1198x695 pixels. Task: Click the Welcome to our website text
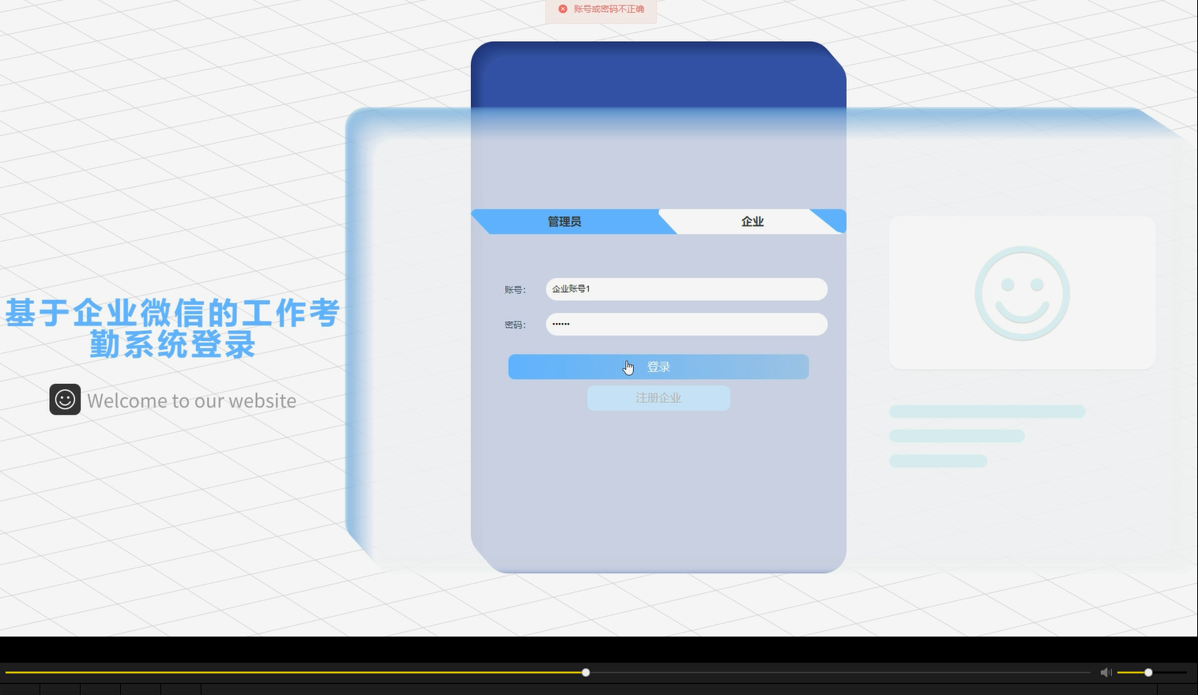(x=191, y=400)
